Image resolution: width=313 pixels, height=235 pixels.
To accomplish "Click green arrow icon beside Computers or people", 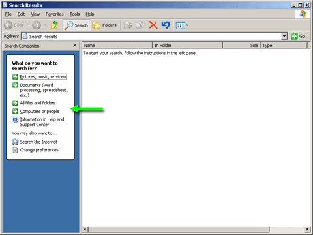I will pos(15,111).
